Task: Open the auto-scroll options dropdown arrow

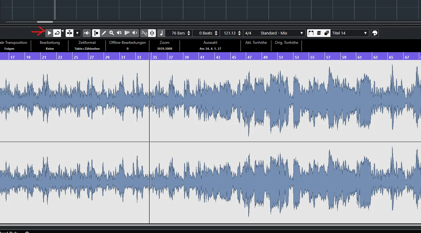Action: [x=77, y=33]
